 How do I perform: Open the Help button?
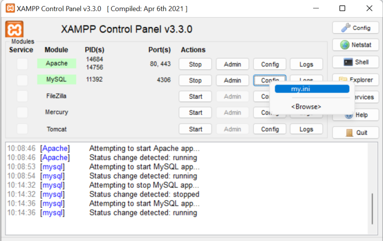tap(361, 115)
